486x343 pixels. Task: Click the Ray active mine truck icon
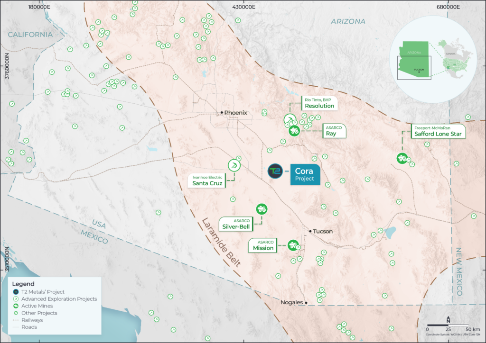click(x=294, y=131)
